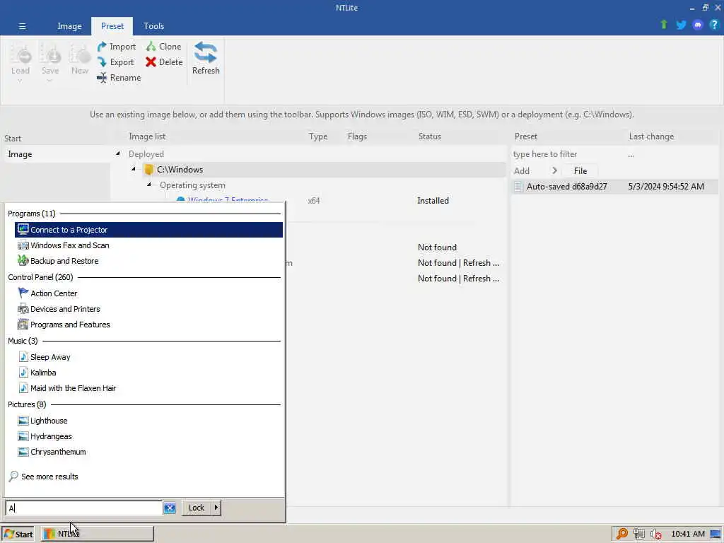The image size is (724, 543).
Task: Click See more results link
Action: pyautogui.click(x=49, y=477)
